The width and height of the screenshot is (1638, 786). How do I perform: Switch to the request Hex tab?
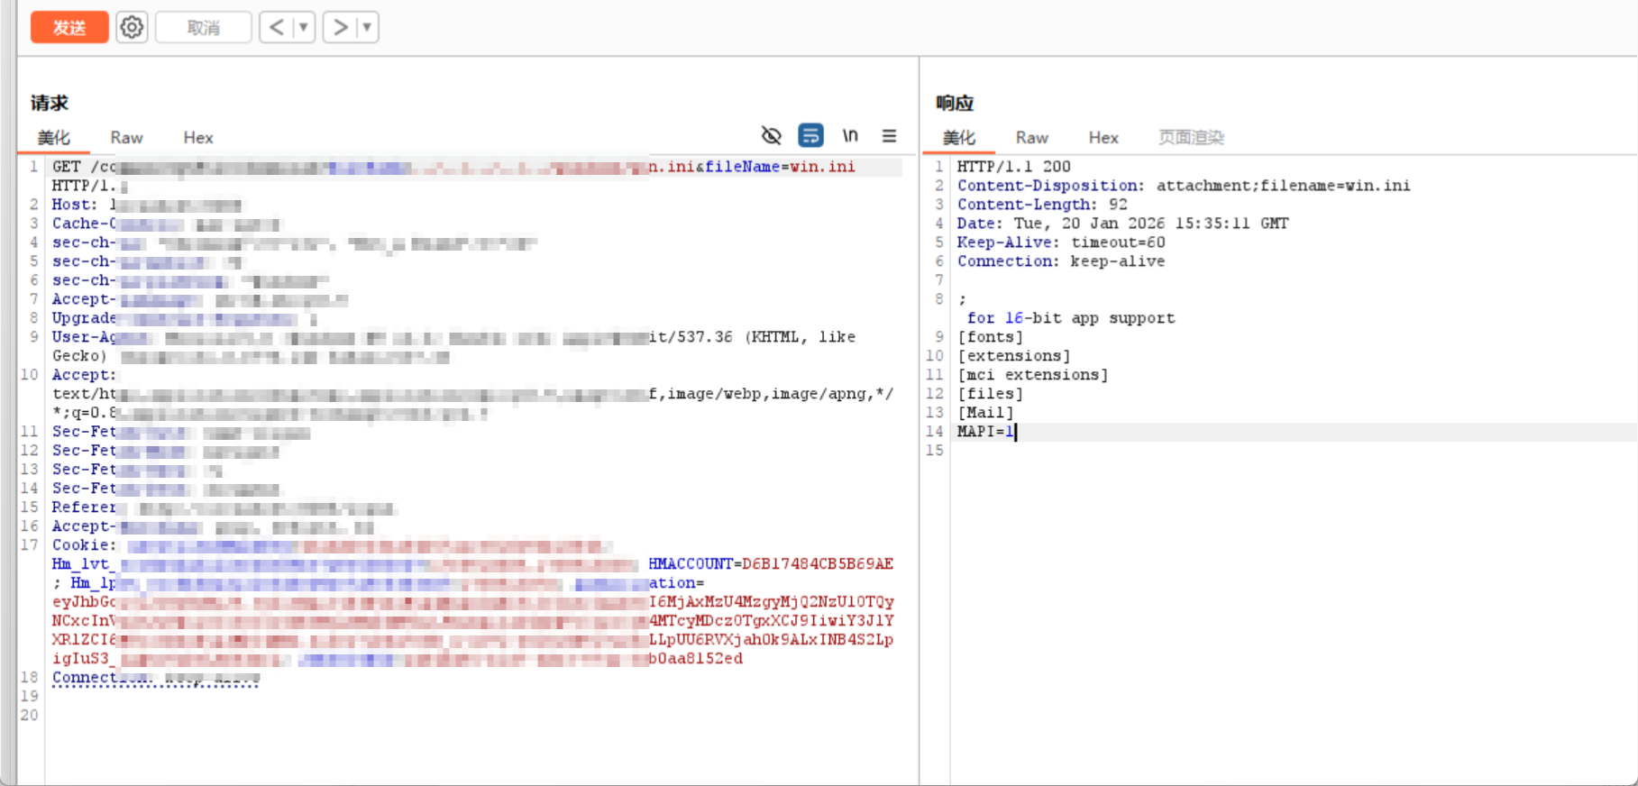point(197,137)
